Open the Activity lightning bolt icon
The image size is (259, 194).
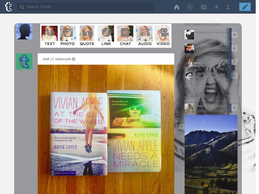click(x=217, y=7)
